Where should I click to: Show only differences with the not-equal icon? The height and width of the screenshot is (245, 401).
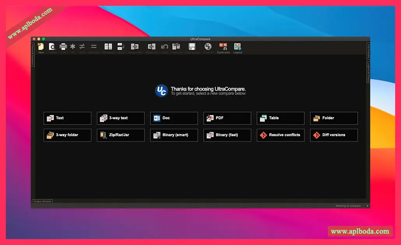point(82,47)
